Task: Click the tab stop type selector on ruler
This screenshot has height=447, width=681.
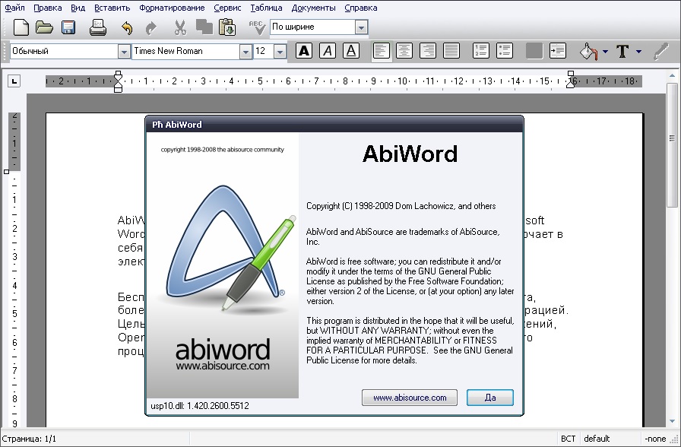Action: point(14,81)
